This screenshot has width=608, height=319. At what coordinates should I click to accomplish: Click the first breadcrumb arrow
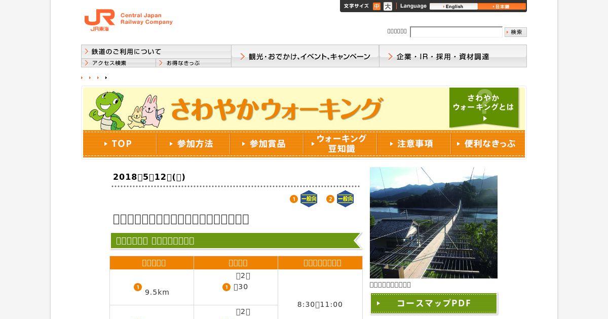[x=82, y=77]
